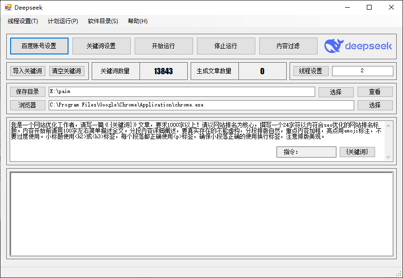Click the 浏览器 button

pos(28,105)
